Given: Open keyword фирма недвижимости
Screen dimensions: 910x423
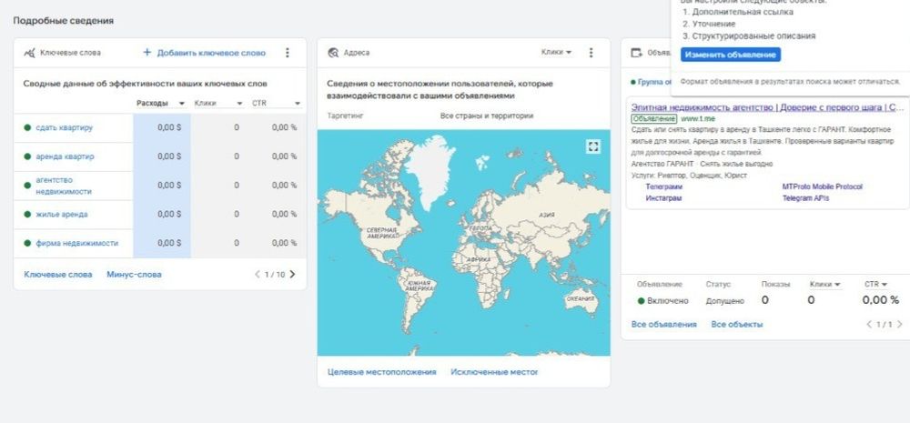Looking at the screenshot, I should tap(76, 243).
